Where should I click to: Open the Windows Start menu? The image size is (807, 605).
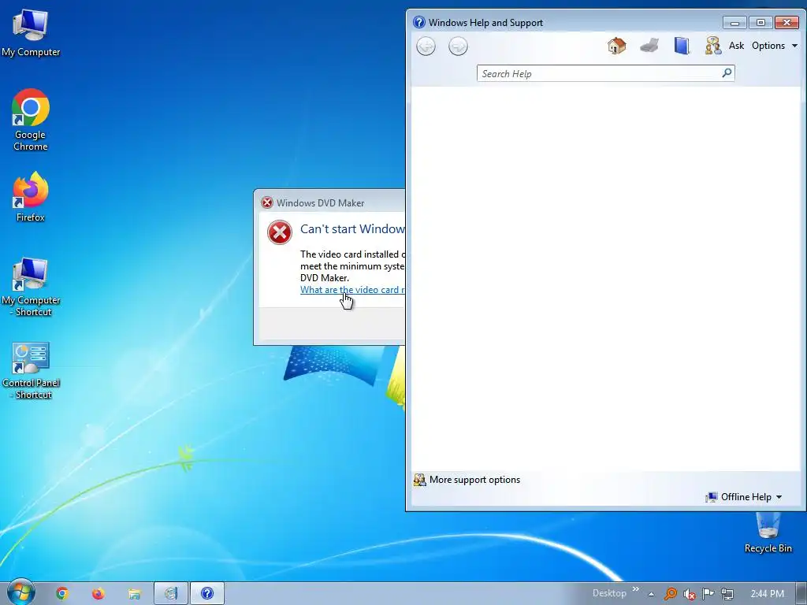[20, 593]
